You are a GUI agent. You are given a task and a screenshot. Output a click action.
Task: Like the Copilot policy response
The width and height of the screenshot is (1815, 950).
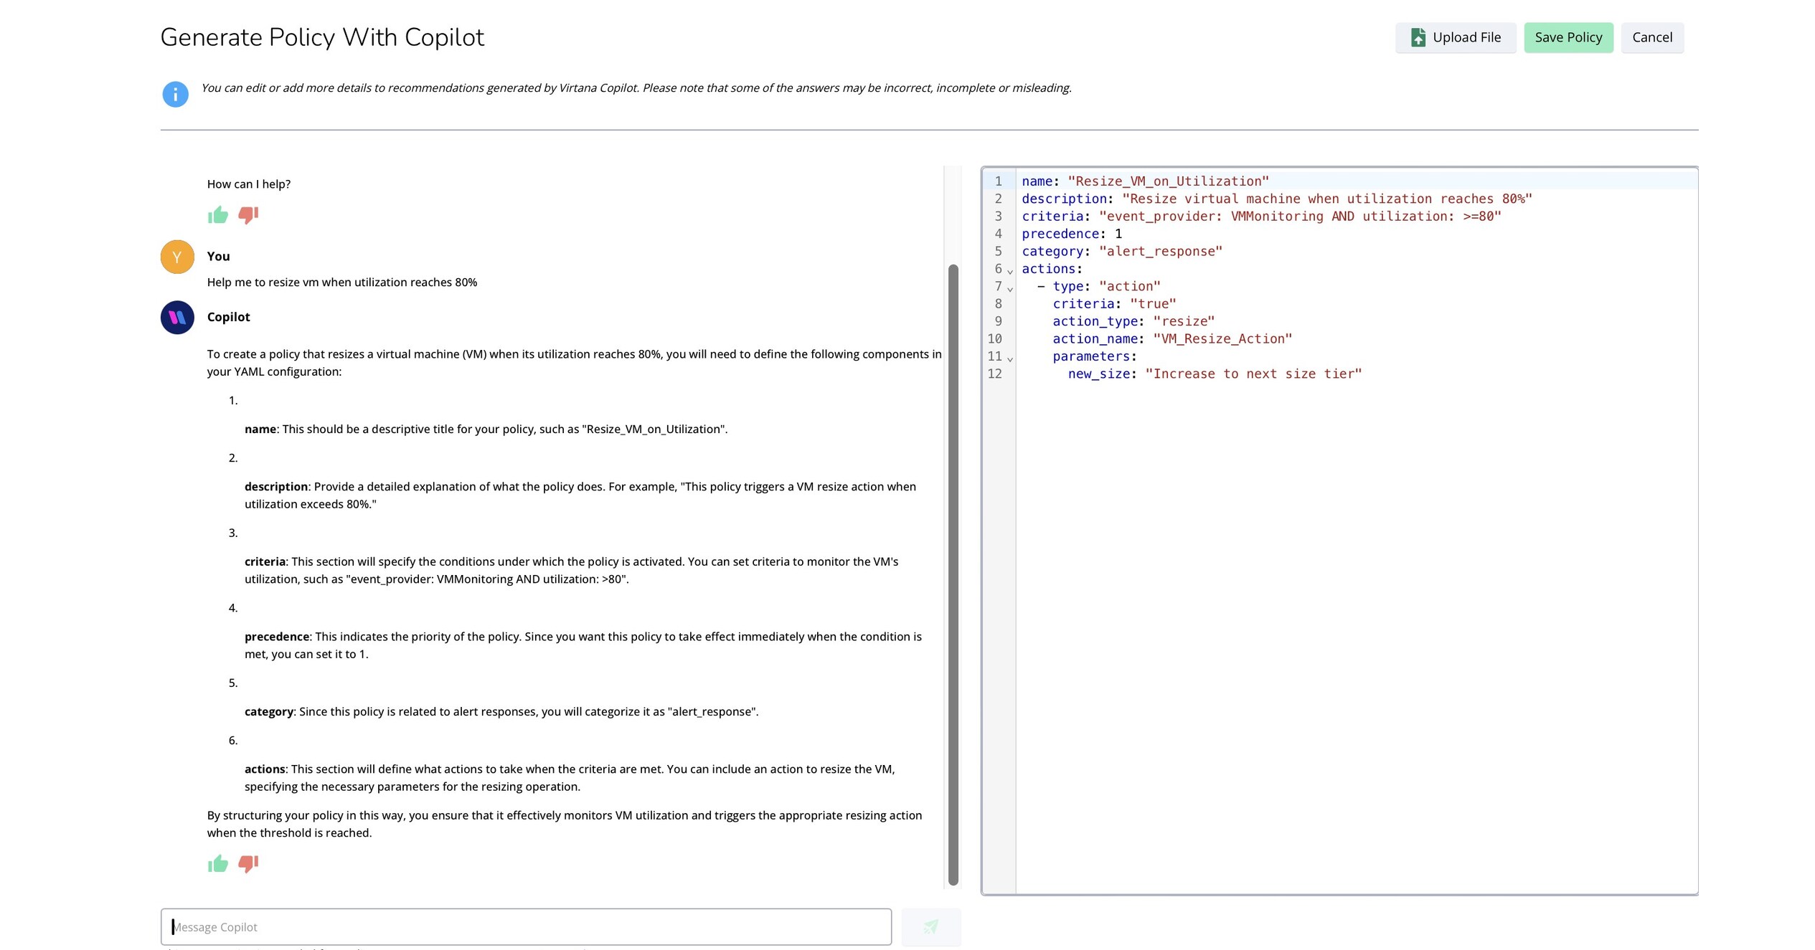click(x=217, y=863)
